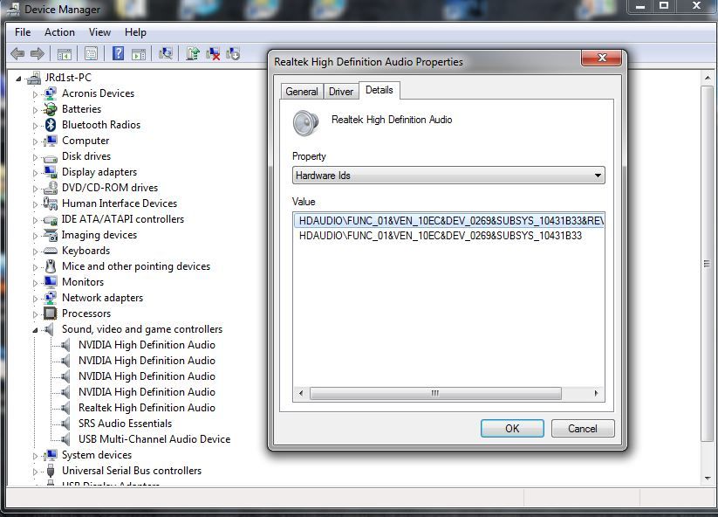The width and height of the screenshot is (718, 517).
Task: Click down arrow of device tree scrollbar
Action: pos(708,479)
